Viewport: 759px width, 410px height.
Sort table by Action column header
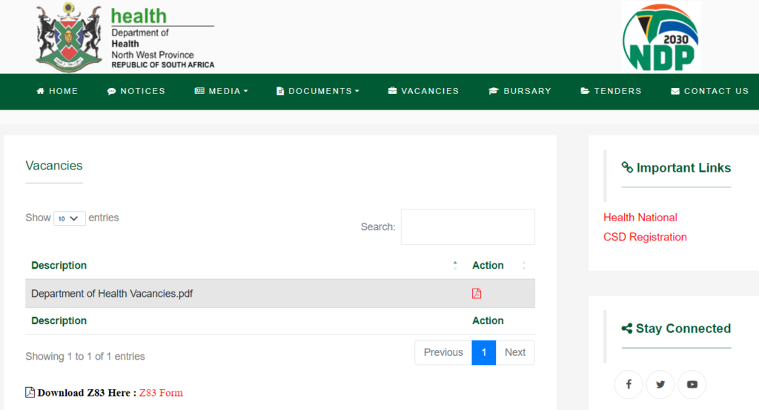(488, 266)
